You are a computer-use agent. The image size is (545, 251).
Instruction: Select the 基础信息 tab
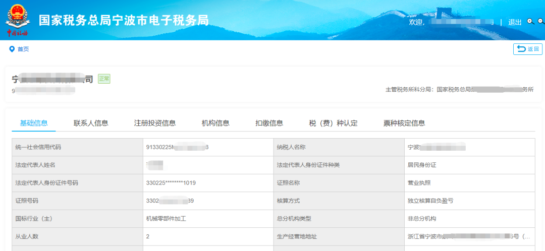click(x=34, y=123)
